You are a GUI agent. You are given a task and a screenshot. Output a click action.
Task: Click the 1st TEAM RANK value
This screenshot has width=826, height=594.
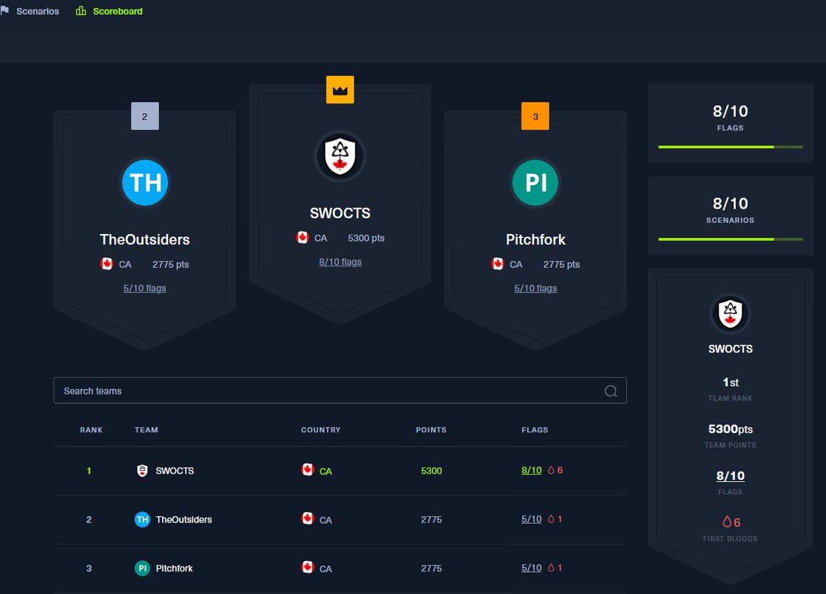pos(730,382)
